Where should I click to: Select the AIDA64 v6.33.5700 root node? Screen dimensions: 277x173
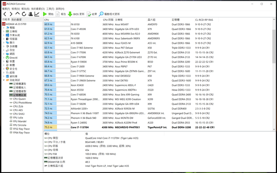click(14, 24)
